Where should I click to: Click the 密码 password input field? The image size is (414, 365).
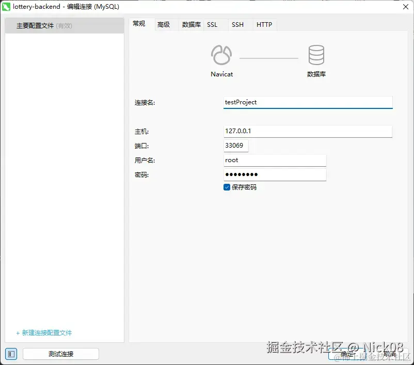275,174
